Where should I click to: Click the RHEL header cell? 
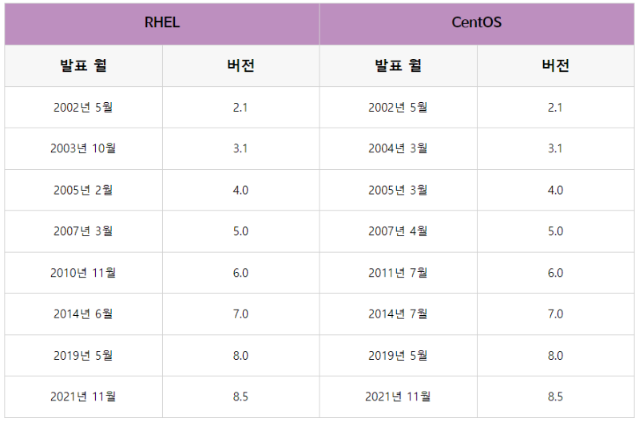(x=162, y=24)
